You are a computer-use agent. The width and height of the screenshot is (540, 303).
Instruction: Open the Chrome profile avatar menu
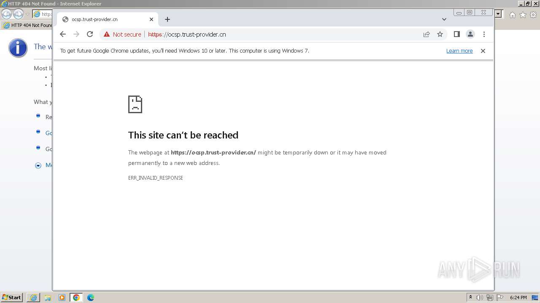[x=470, y=35]
